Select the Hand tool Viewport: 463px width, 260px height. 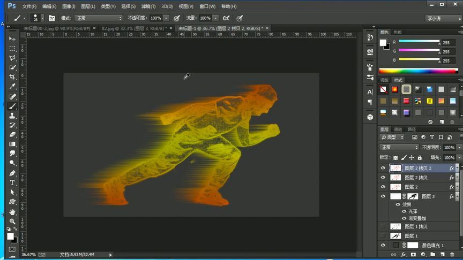coord(12,212)
